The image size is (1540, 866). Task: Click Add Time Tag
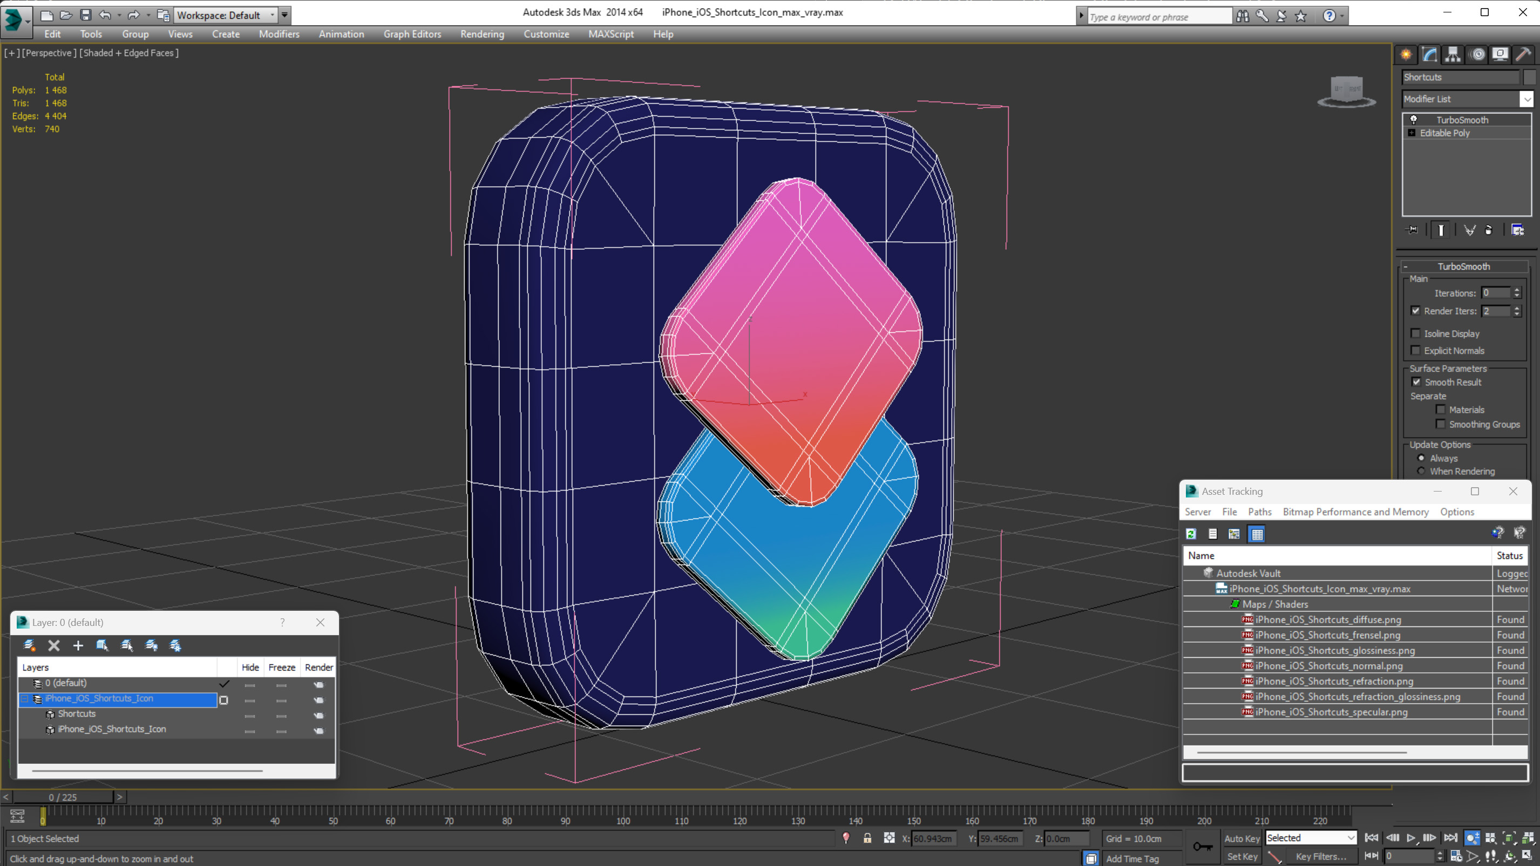(x=1132, y=858)
